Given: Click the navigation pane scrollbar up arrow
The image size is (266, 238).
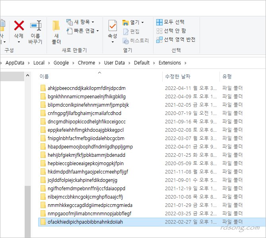Looking at the screenshot, I should coord(27,76).
